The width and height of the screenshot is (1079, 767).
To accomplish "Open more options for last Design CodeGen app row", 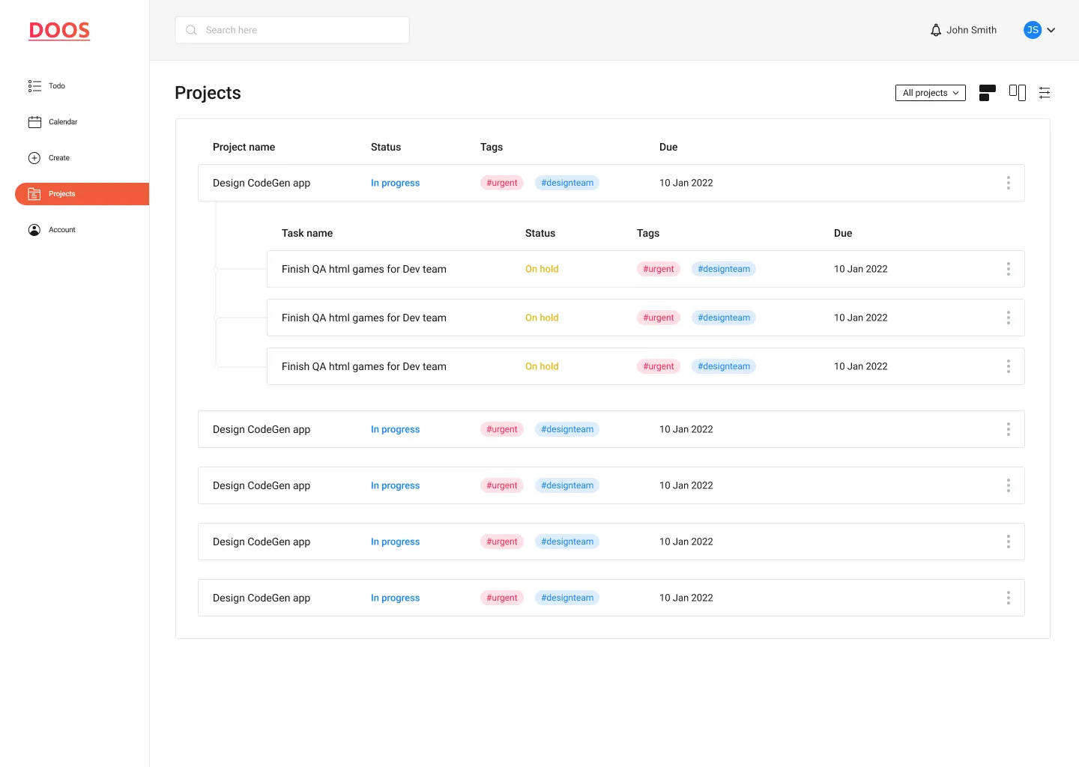I will [x=1009, y=598].
